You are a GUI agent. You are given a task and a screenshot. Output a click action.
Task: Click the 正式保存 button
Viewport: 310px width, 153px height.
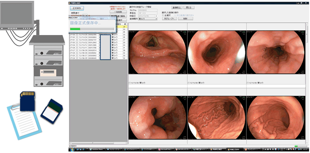[x=77, y=8]
